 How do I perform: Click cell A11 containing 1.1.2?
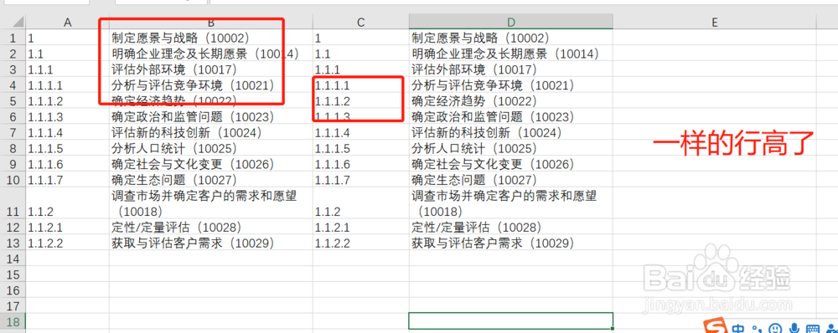tap(67, 202)
